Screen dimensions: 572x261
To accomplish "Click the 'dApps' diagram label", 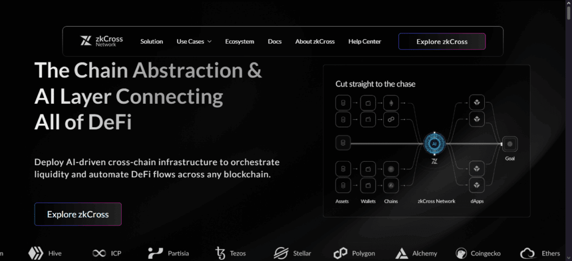I will [x=477, y=201].
